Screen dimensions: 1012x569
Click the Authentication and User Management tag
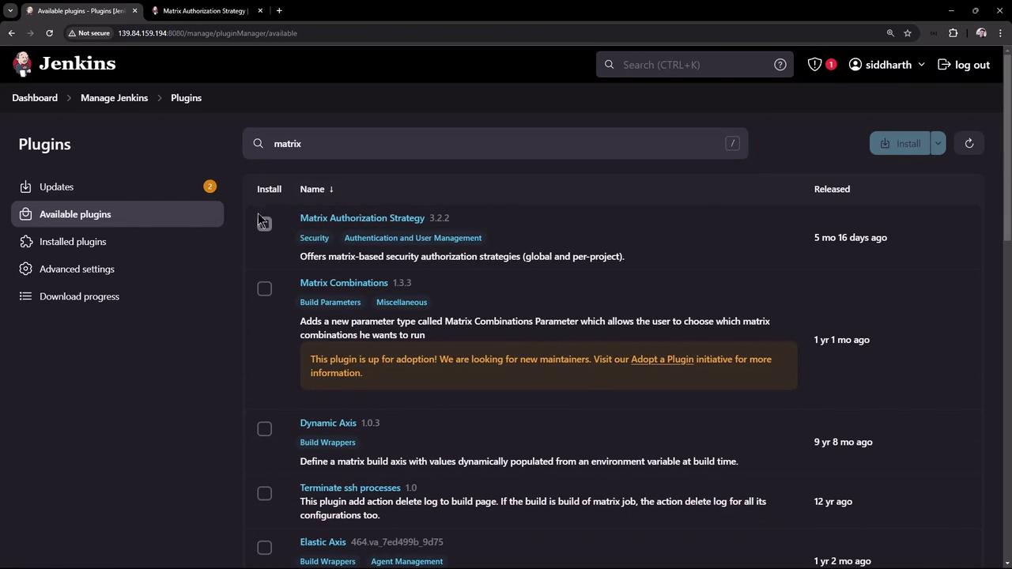[413, 238]
